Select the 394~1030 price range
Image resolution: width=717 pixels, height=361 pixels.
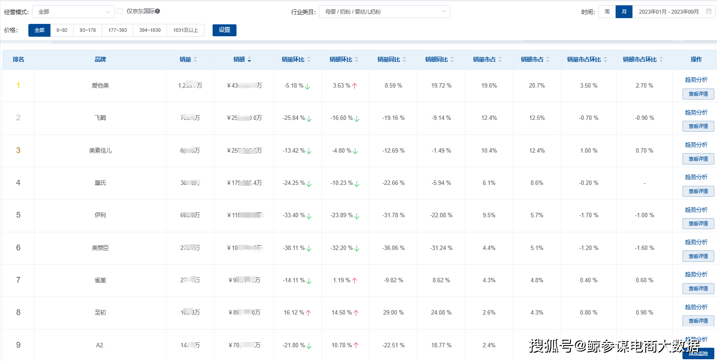tap(150, 30)
